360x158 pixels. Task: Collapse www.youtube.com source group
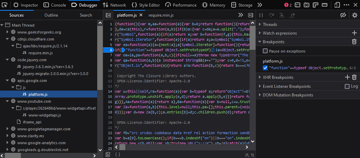pyautogui.click(x=7, y=101)
